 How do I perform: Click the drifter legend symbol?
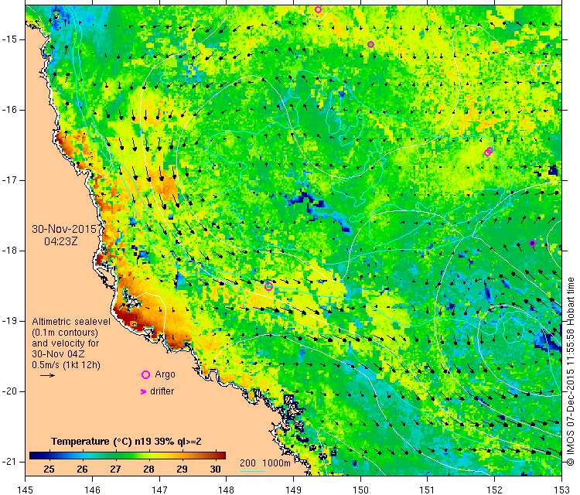tap(144, 391)
